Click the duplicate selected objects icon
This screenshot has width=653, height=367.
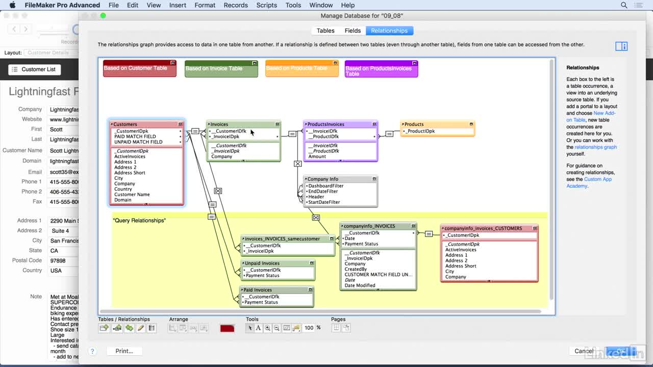coord(129,328)
